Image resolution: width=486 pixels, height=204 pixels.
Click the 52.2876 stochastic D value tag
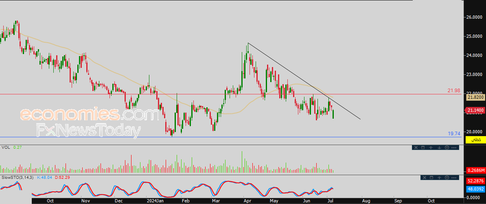pos(475,180)
